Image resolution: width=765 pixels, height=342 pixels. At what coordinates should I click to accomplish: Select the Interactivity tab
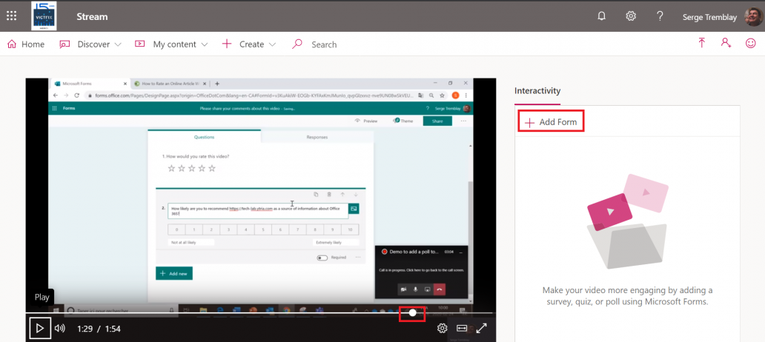coord(537,90)
